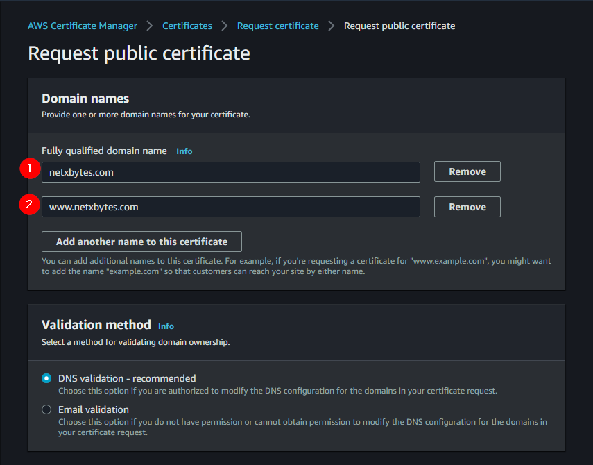Click the red step marker number 2
Screen dimensions: 593x465
(x=29, y=204)
